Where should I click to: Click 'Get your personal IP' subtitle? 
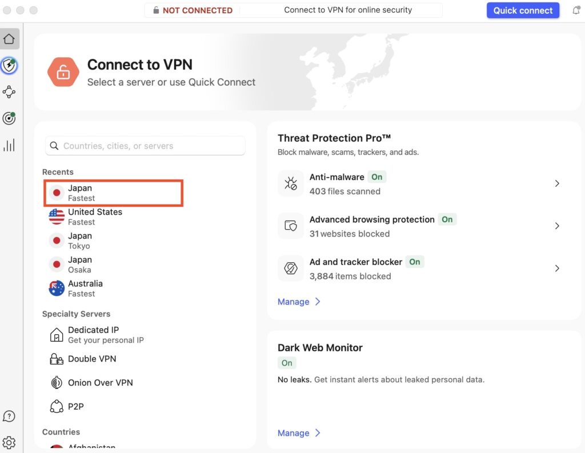(106, 340)
